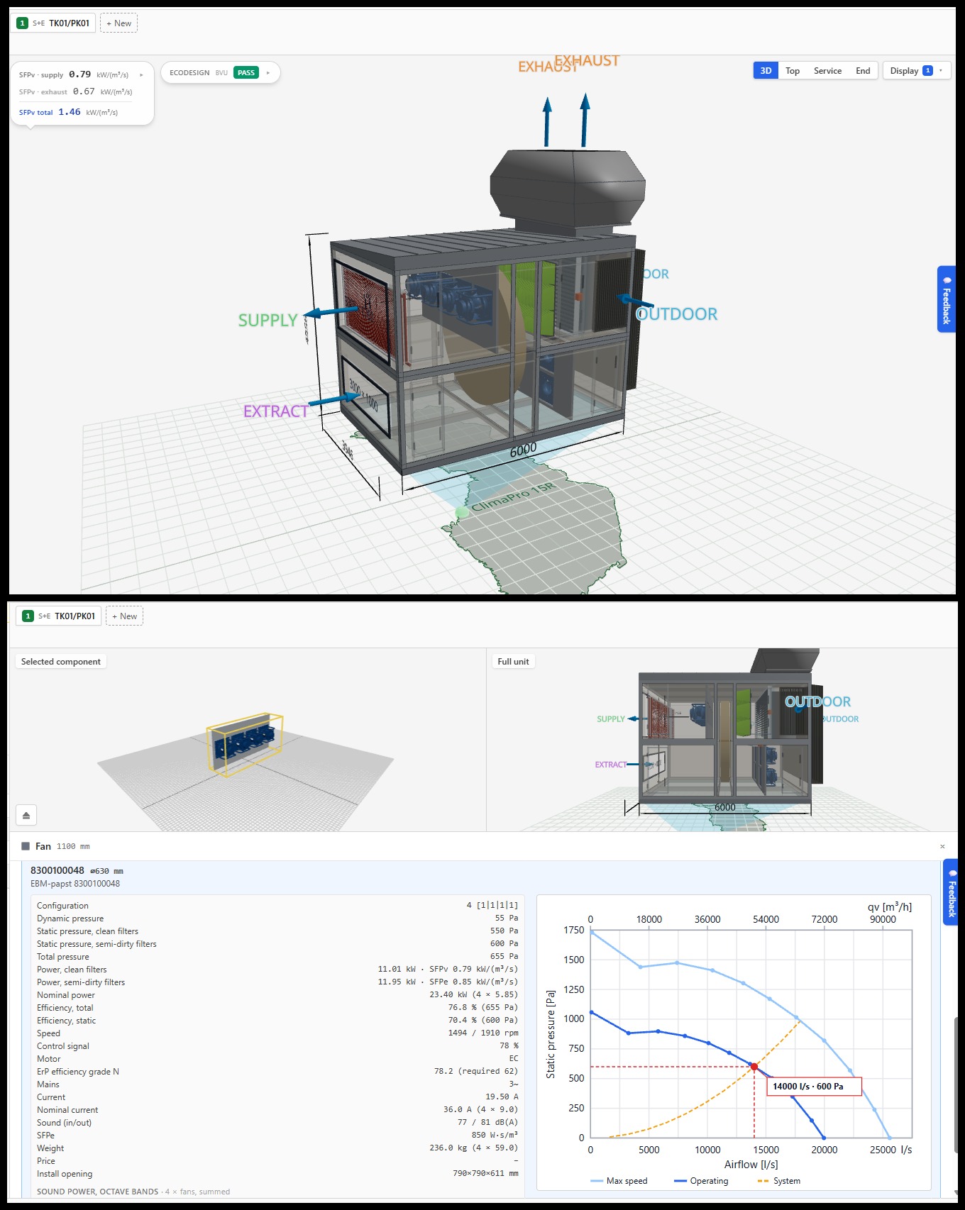
Task: Click the '14000 l/s · 600 Pa' chart tooltip
Action: pyautogui.click(x=814, y=1087)
